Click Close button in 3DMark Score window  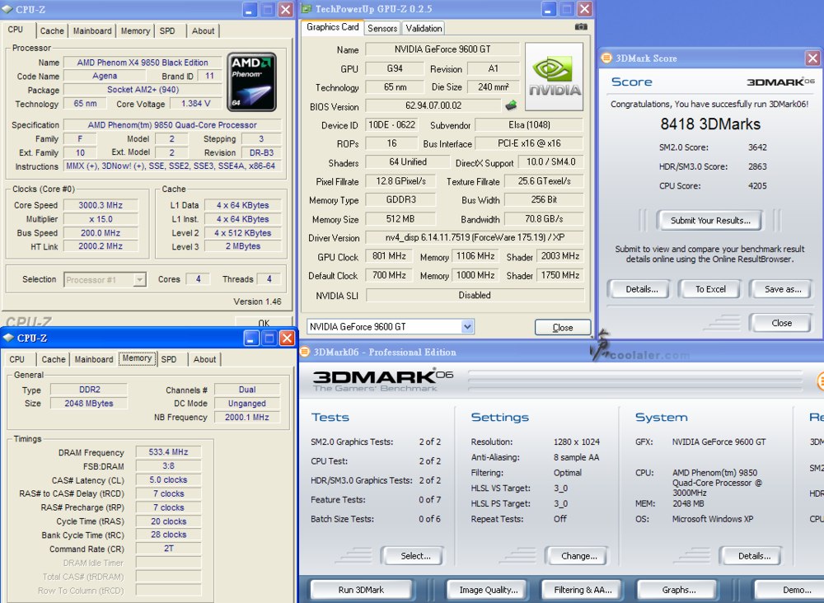781,323
